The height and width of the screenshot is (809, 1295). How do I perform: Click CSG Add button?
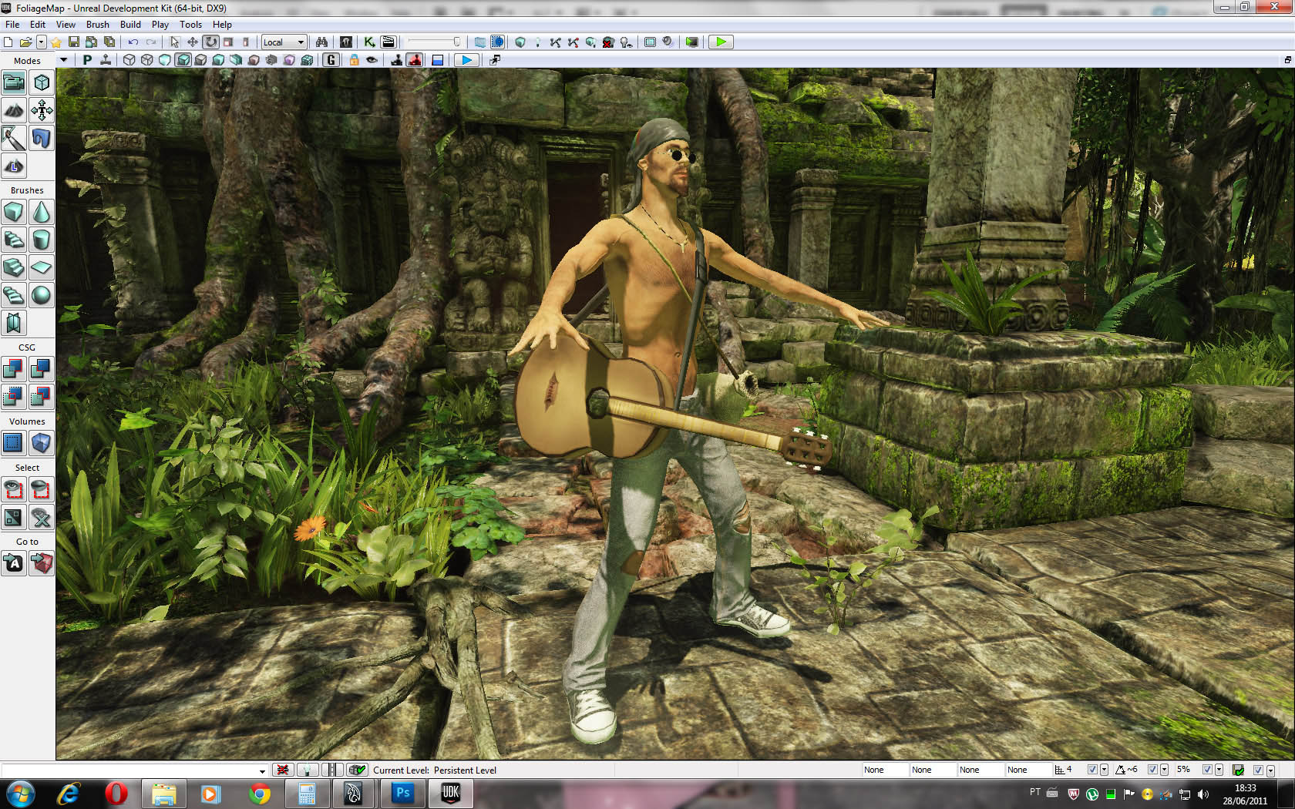(14, 369)
